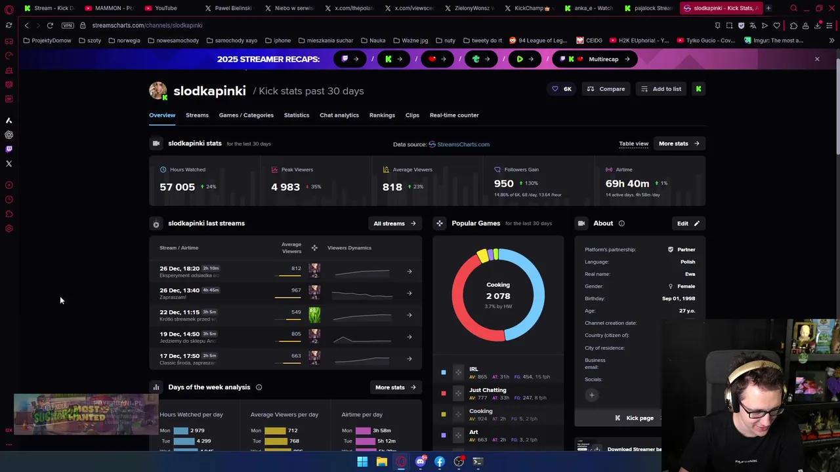
Task: Open ChatGPT from the Opera sidebar
Action: [9, 134]
